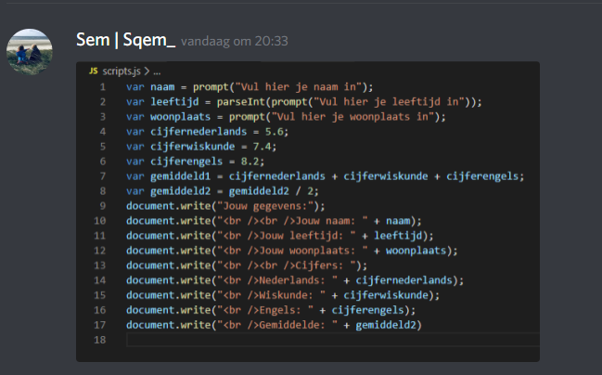Open the Sem | Sqem_ username profile

125,41
